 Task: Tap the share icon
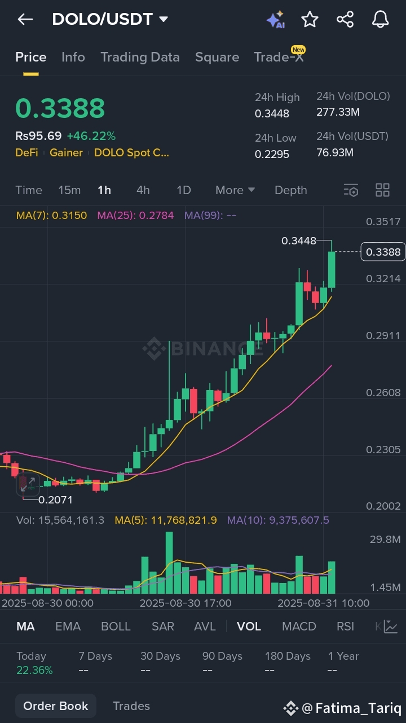click(345, 20)
